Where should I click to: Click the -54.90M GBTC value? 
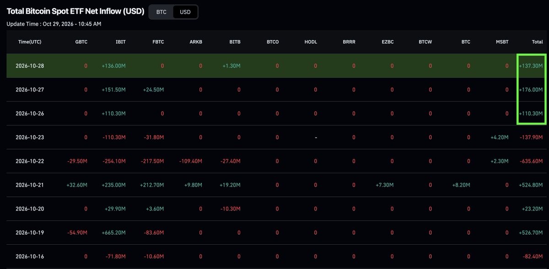coord(77,232)
